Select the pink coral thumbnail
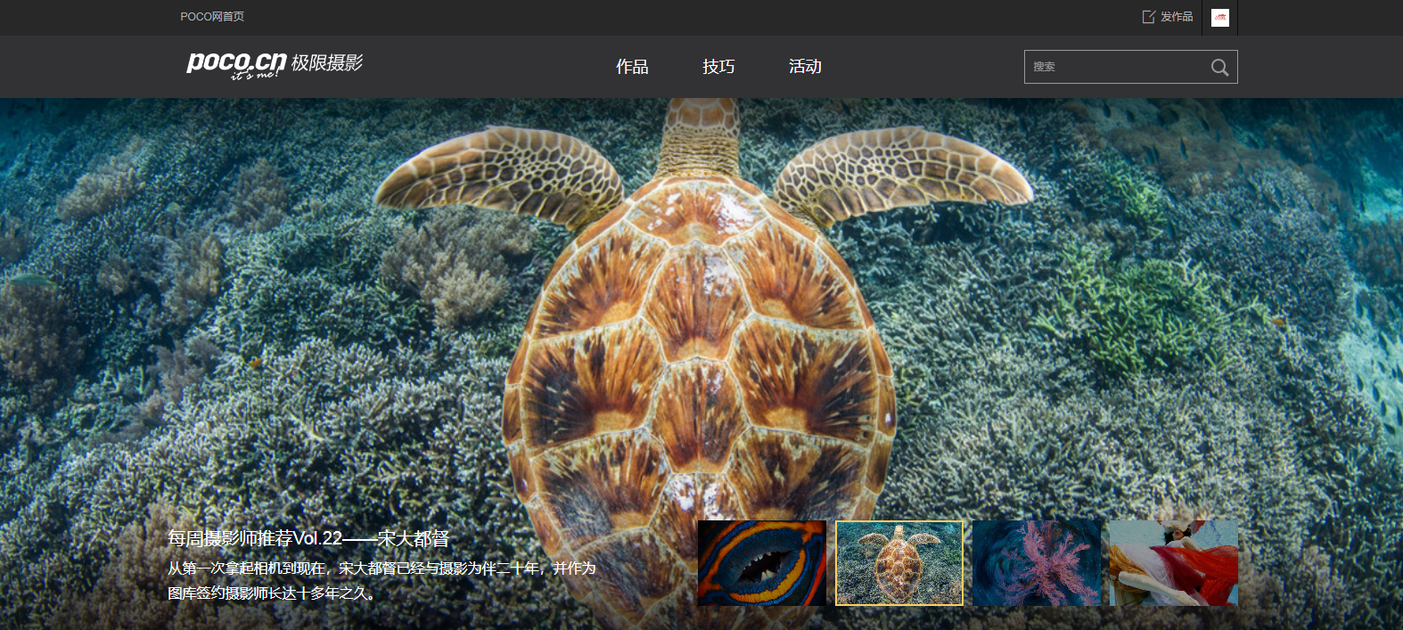The image size is (1403, 630). (x=1037, y=563)
